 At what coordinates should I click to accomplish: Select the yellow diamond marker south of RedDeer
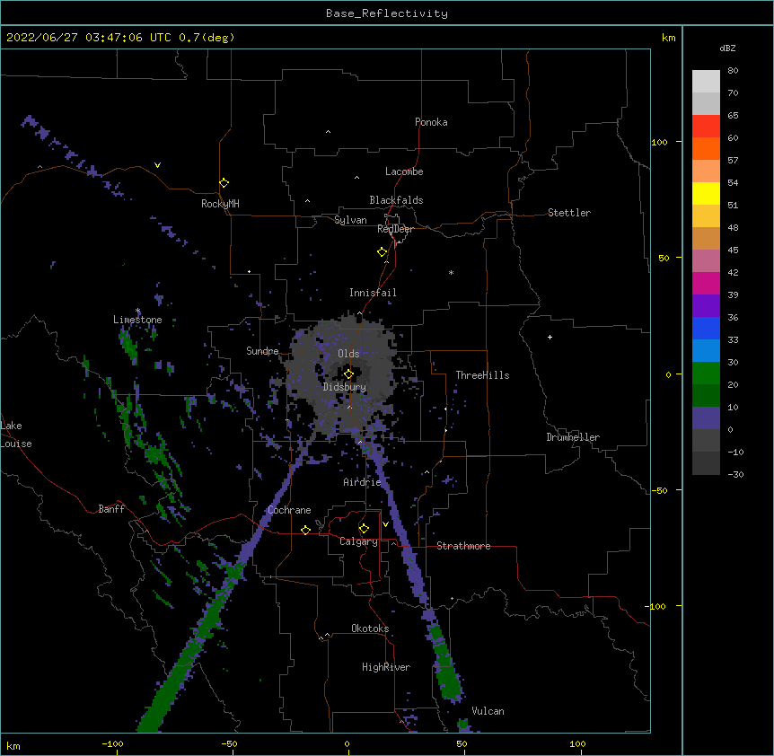click(382, 252)
